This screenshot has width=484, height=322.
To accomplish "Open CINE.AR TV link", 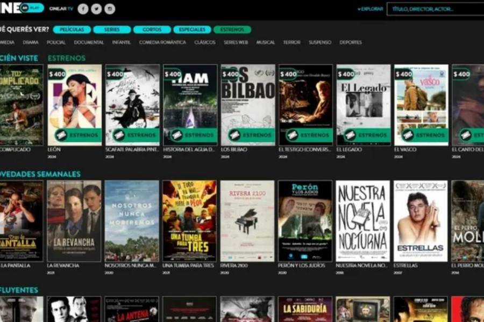I will coord(61,9).
